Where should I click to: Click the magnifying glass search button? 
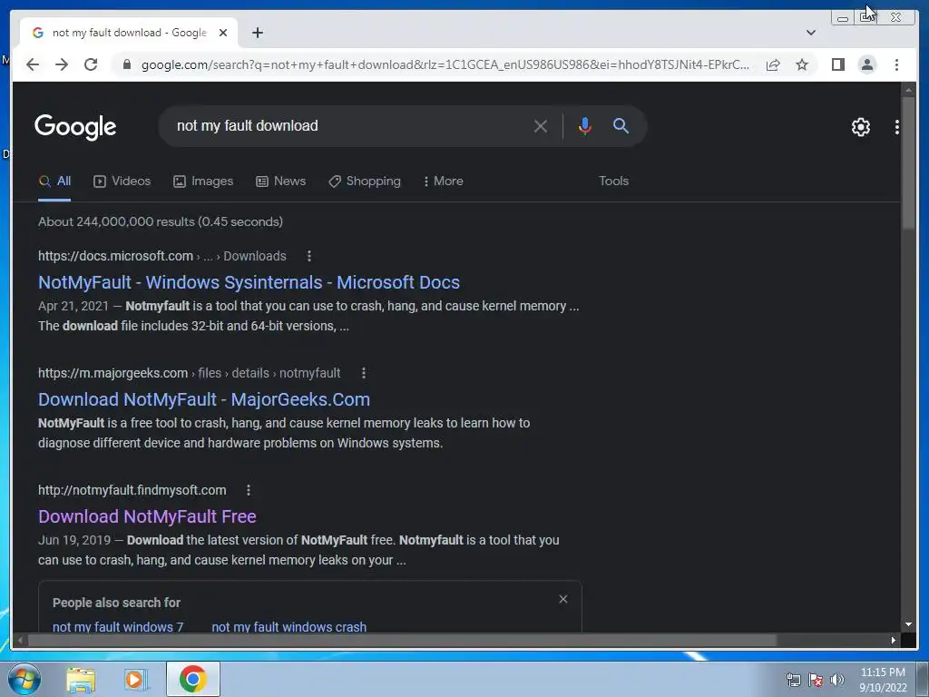(x=621, y=125)
